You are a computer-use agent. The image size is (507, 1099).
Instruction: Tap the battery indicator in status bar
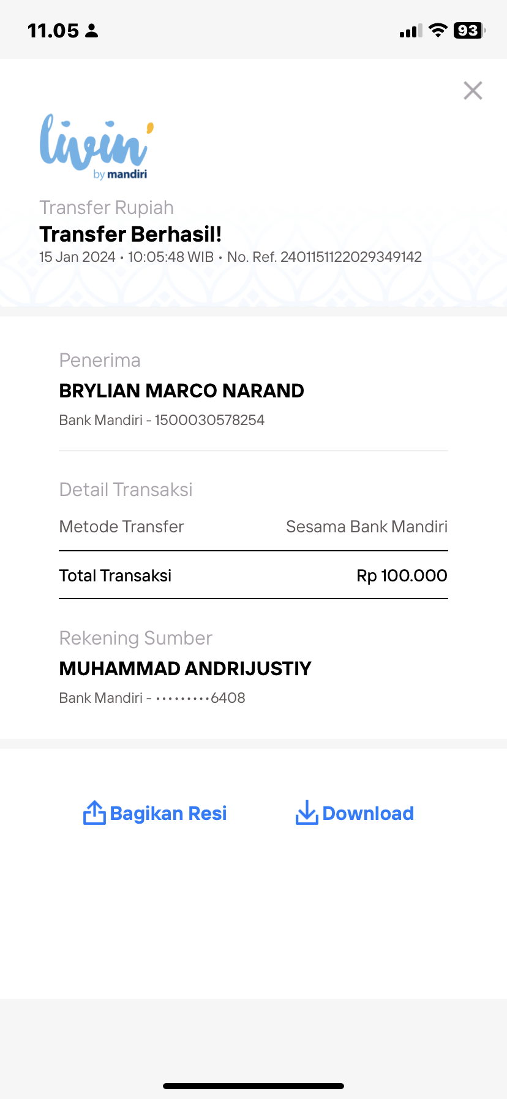pos(470,31)
